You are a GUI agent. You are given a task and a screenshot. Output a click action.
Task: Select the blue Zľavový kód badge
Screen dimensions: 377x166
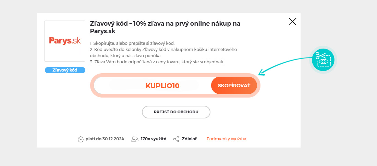[65, 70]
